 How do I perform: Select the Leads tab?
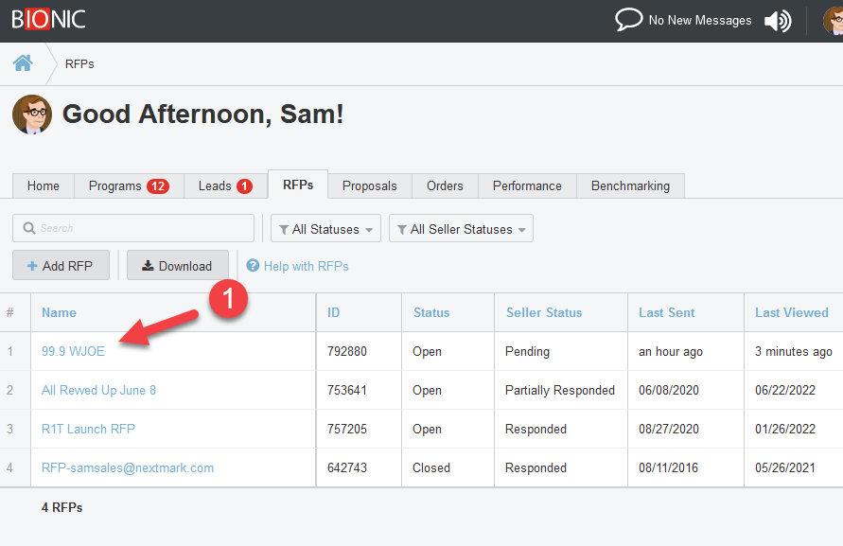coord(224,186)
